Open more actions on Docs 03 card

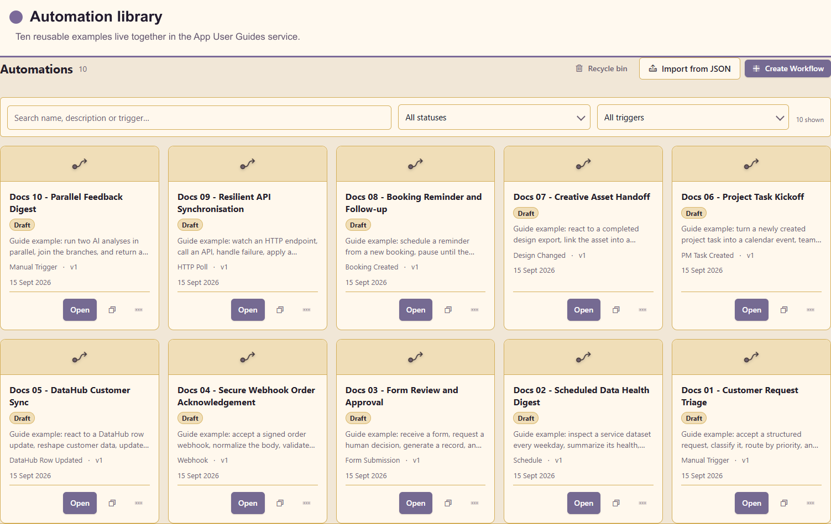point(475,503)
